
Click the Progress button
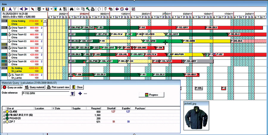152,95
